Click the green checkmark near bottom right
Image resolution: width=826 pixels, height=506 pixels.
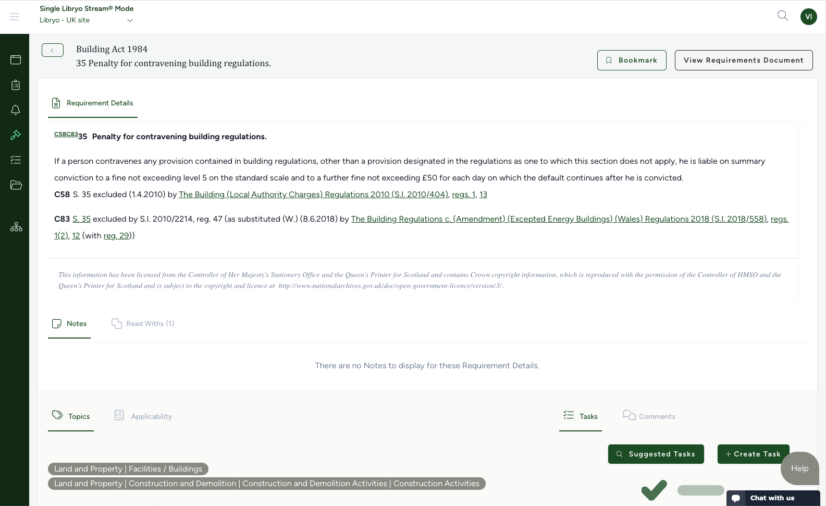[654, 489]
